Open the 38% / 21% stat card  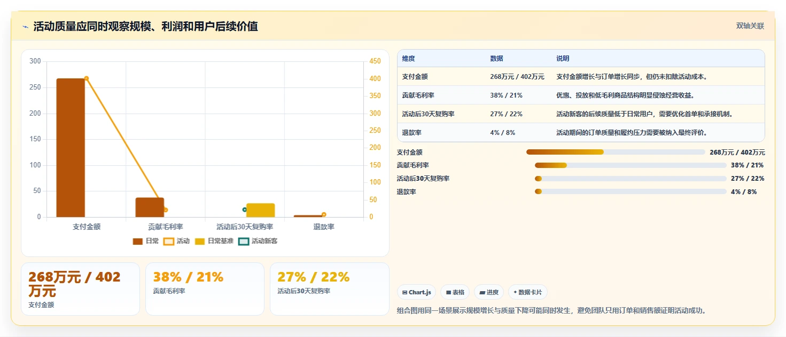point(205,289)
